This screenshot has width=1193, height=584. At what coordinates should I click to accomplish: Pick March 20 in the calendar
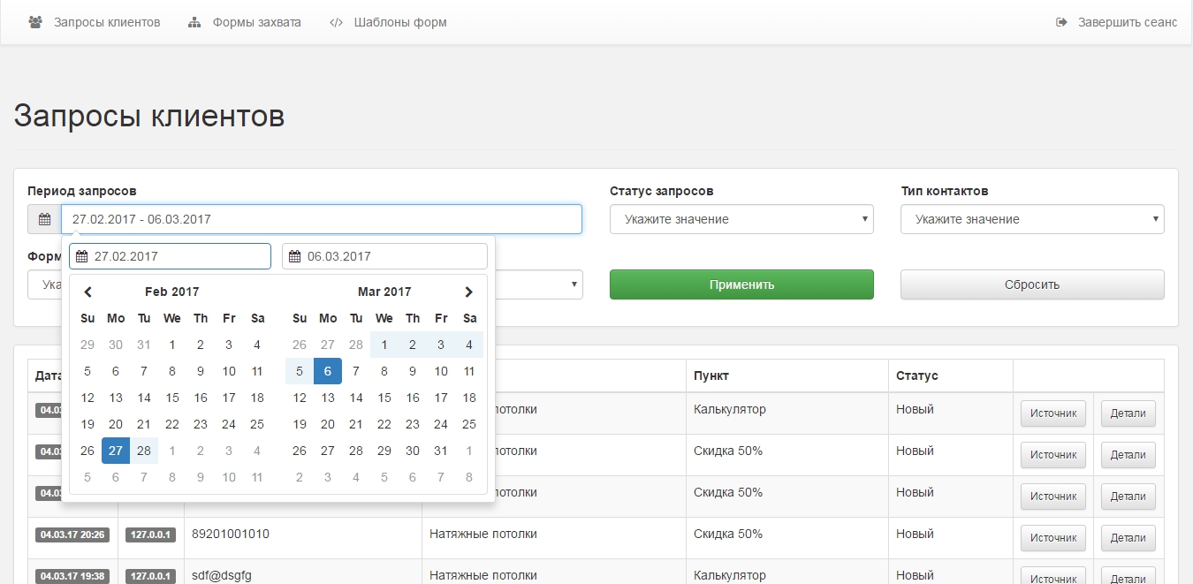[328, 424]
